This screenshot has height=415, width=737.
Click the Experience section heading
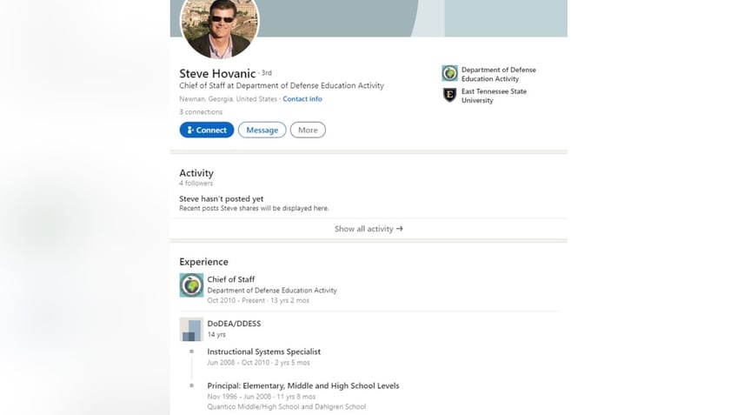pos(203,262)
